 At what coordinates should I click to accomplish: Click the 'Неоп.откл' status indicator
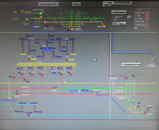[x=147, y=22]
